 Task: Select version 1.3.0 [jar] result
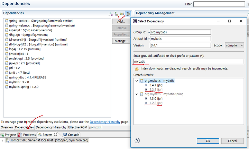coord(156,98)
